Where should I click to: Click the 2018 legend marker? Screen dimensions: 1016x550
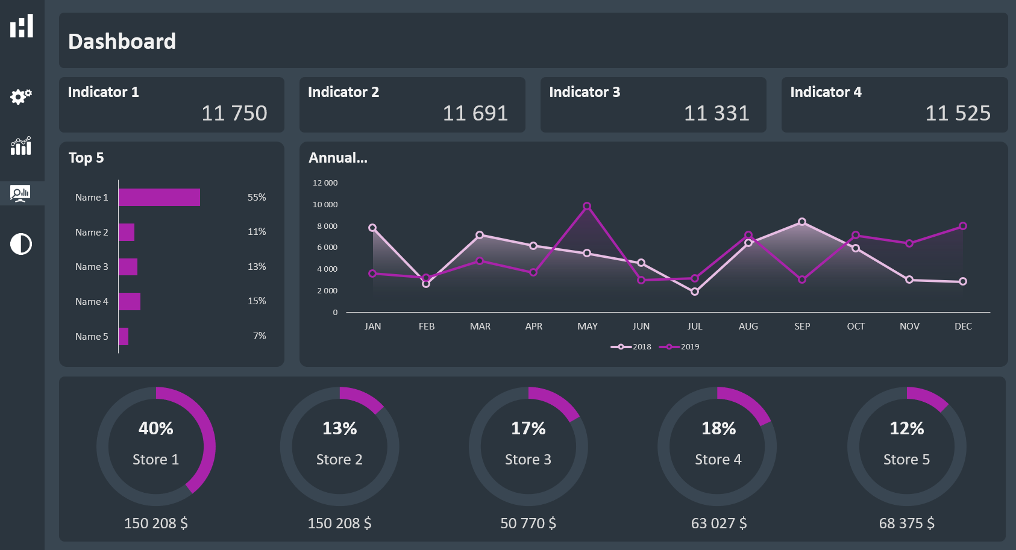(621, 347)
